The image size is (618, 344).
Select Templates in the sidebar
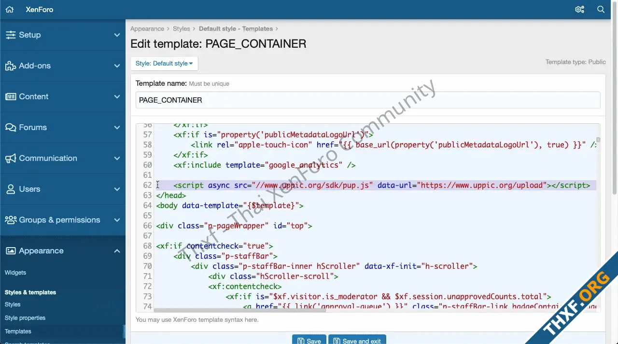[x=18, y=331]
